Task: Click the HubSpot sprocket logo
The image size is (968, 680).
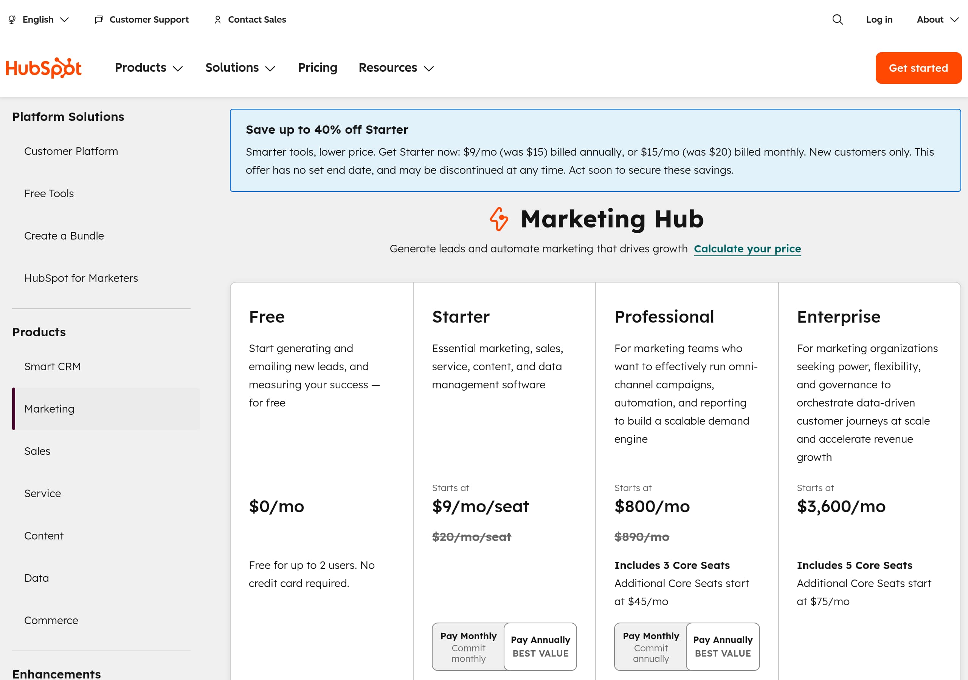Action: [43, 67]
